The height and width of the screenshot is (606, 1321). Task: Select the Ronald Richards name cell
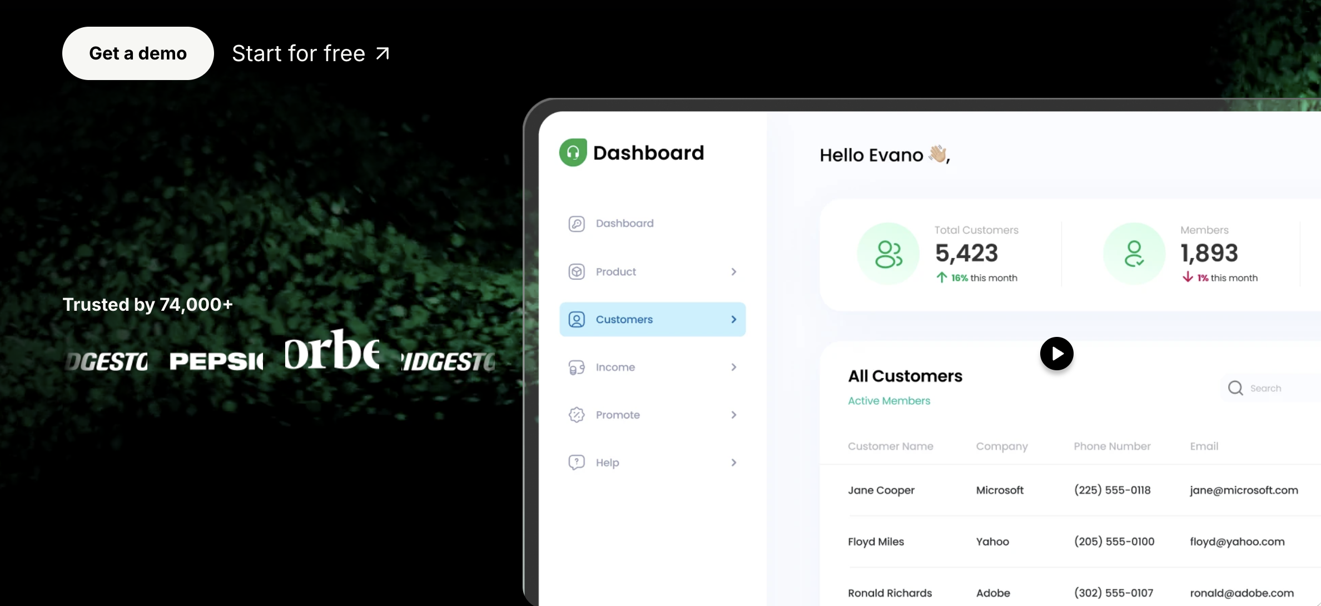point(890,593)
